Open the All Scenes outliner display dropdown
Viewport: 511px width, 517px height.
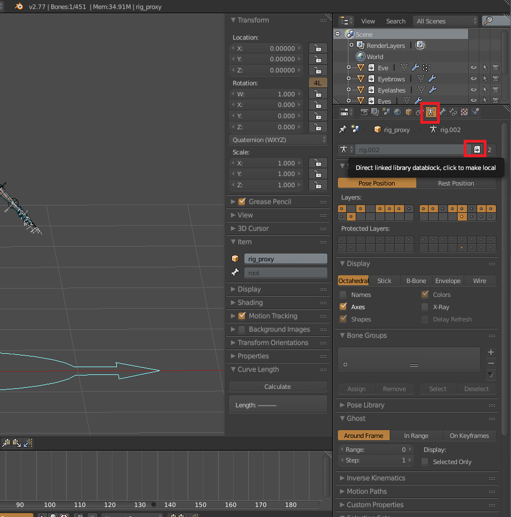click(445, 21)
